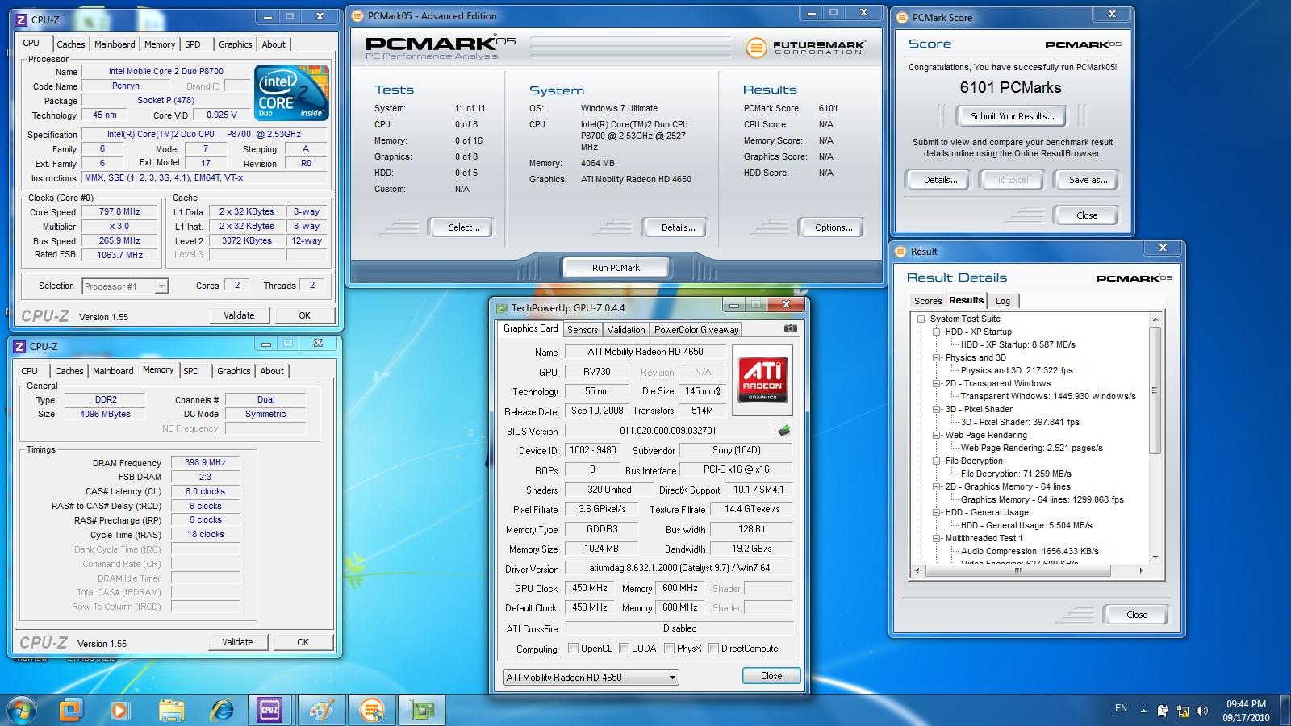Image resolution: width=1291 pixels, height=726 pixels.
Task: Click the network icon in system tray
Action: click(1182, 711)
